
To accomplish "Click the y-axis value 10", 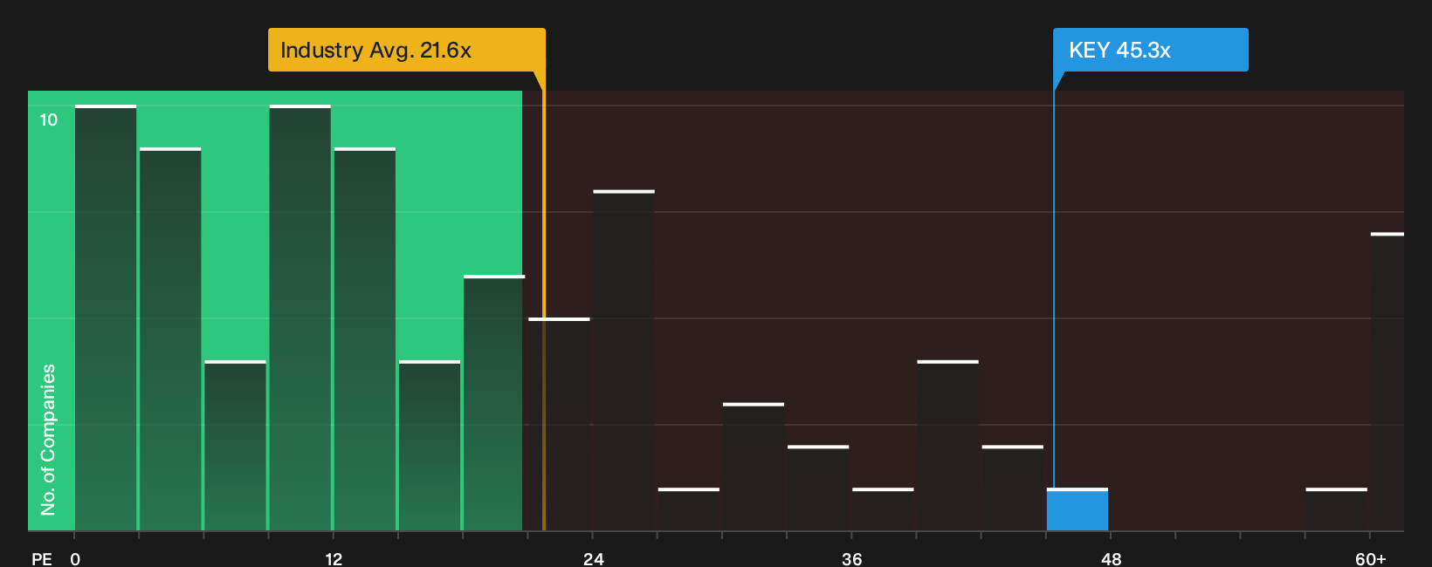I will 49,120.
